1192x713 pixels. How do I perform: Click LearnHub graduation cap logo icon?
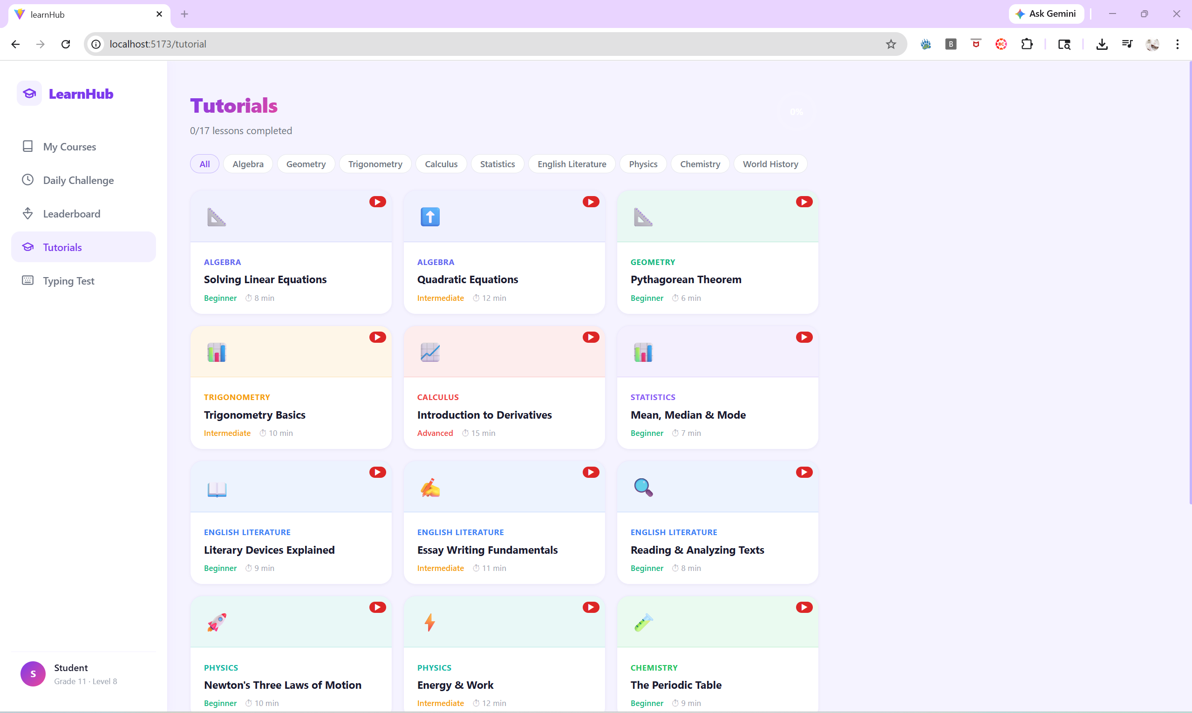(x=29, y=93)
